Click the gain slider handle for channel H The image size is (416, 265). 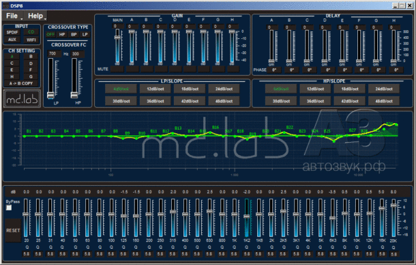[232, 32]
